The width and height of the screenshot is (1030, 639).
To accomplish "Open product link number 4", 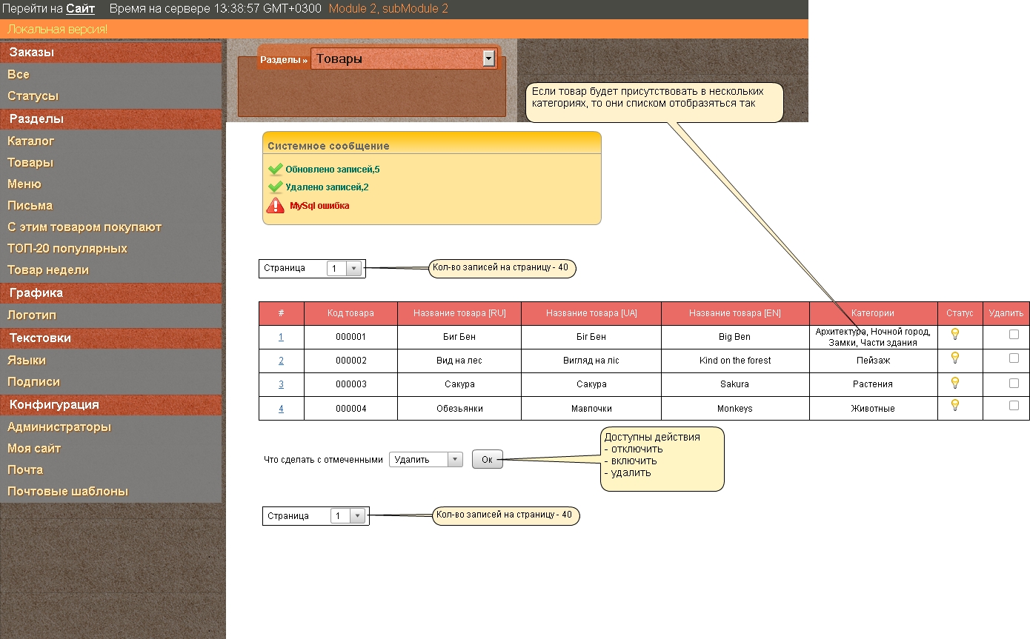I will tap(281, 409).
